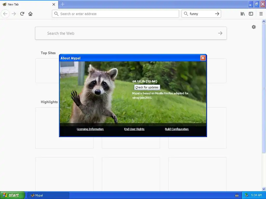Click the 5:34 AM clock

pyautogui.click(x=256, y=195)
